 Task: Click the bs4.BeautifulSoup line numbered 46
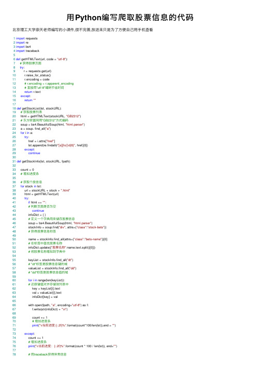pyautogui.click(x=60, y=223)
